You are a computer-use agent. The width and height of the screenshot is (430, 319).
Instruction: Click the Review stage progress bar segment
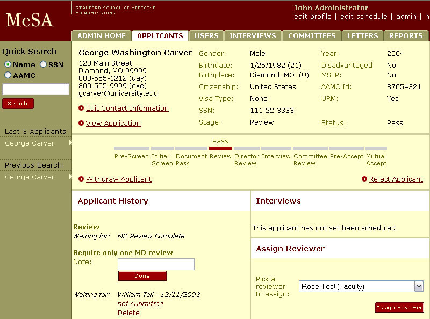click(x=220, y=148)
